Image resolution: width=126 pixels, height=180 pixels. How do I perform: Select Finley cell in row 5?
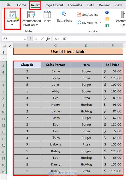pyautogui.click(x=56, y=78)
